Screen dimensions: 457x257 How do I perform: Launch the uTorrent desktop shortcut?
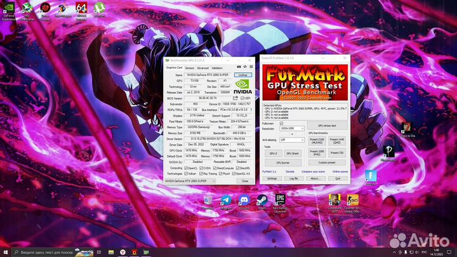[x=100, y=10]
